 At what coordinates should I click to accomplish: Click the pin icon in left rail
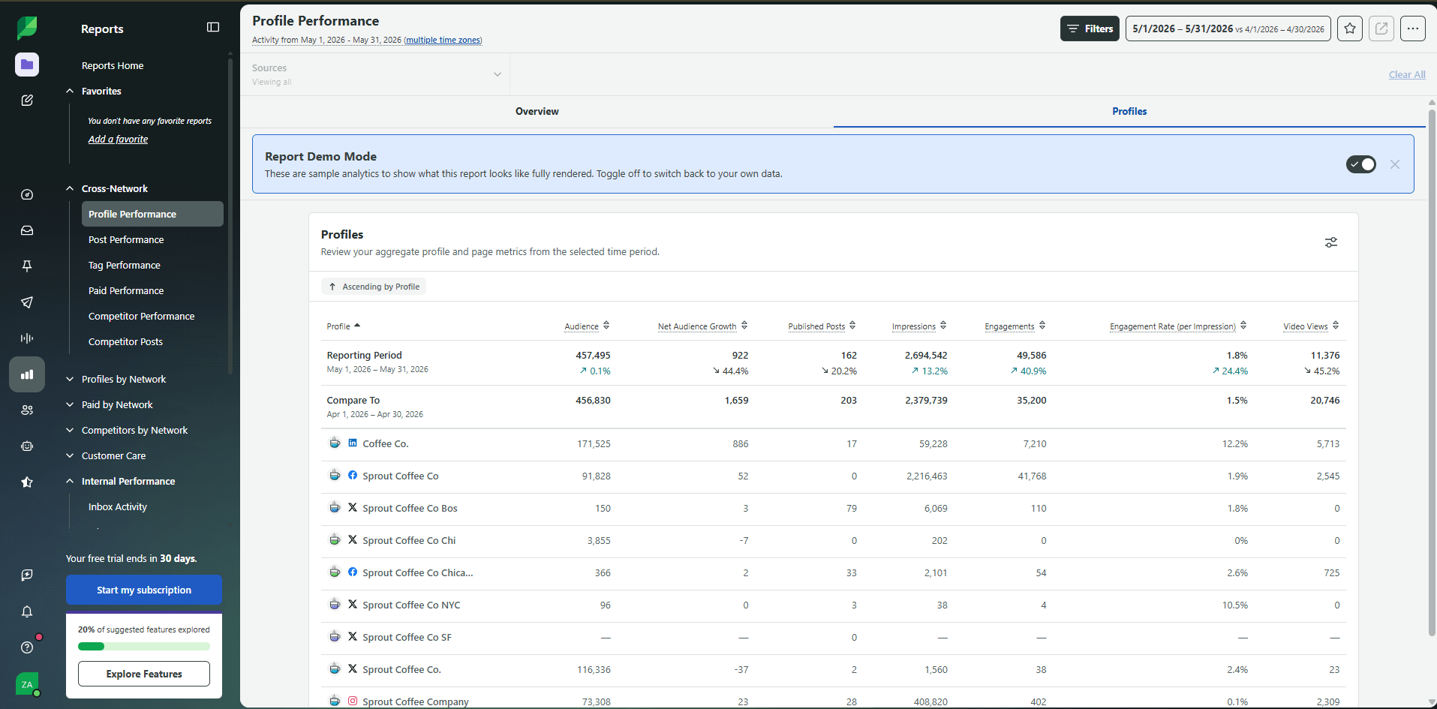pyautogui.click(x=27, y=266)
